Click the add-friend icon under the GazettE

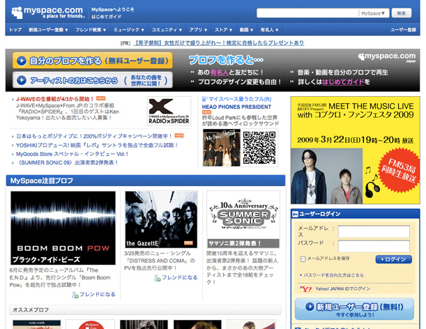(x=158, y=278)
